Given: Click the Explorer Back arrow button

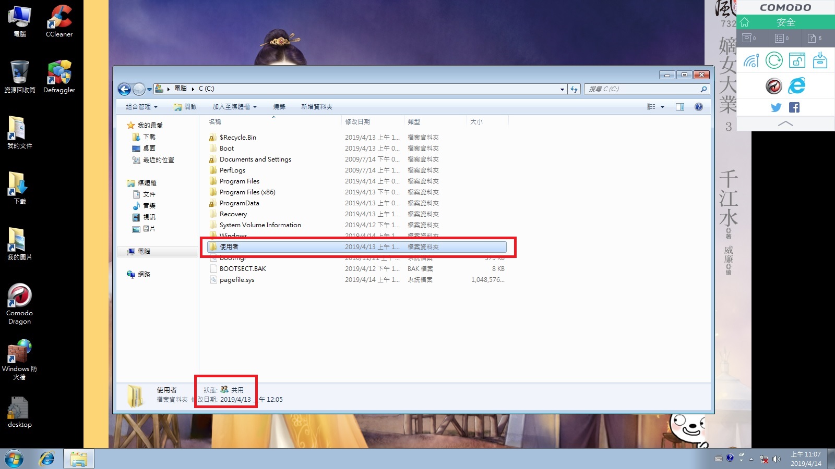Looking at the screenshot, I should pyautogui.click(x=124, y=89).
